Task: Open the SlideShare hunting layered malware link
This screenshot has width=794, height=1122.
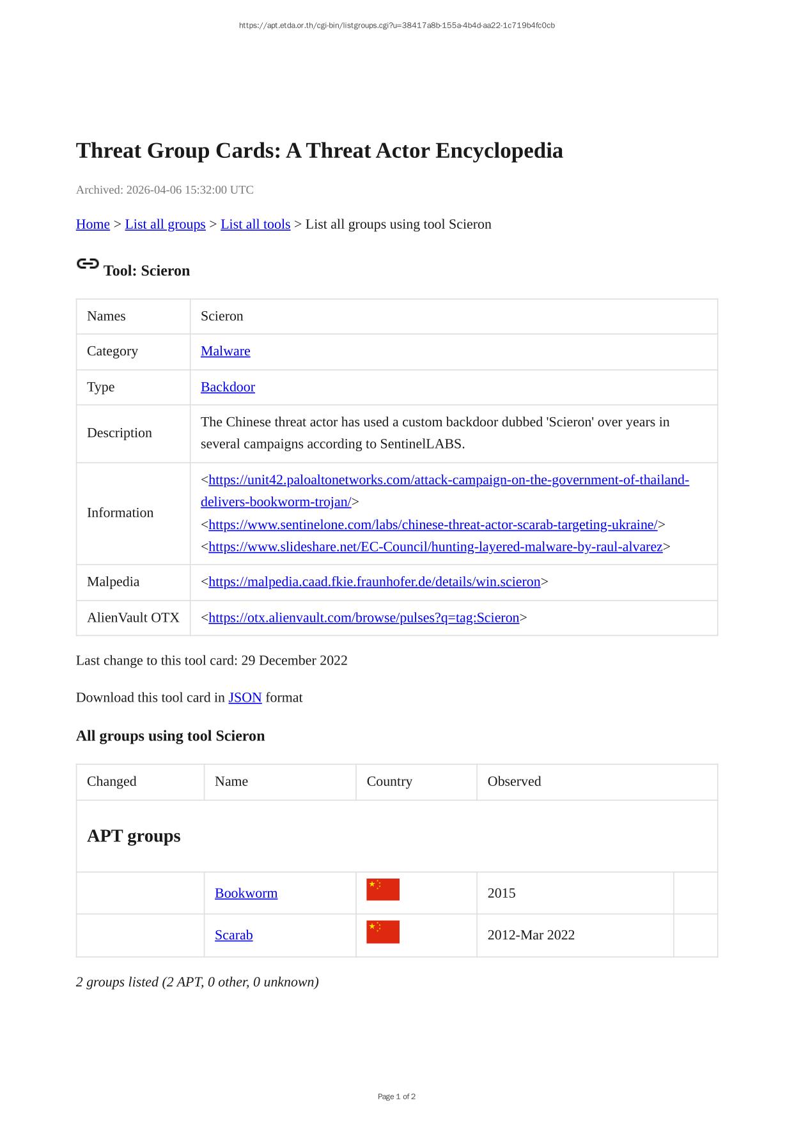Action: 435,547
